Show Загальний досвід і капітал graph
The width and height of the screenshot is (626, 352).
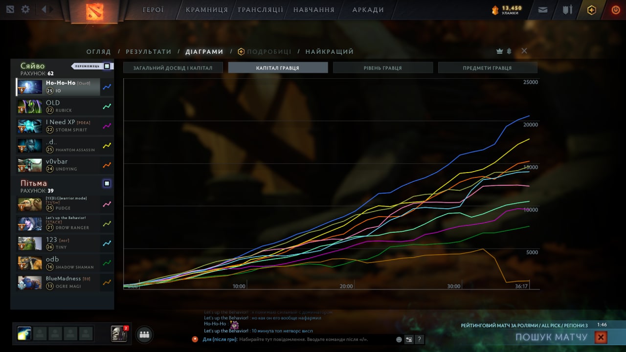pyautogui.click(x=173, y=67)
